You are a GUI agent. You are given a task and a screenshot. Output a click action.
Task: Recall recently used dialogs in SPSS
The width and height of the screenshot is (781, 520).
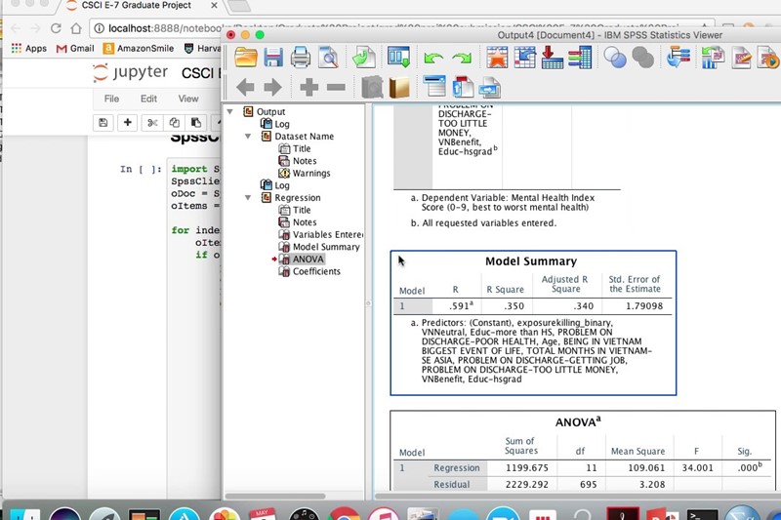pyautogui.click(x=398, y=58)
